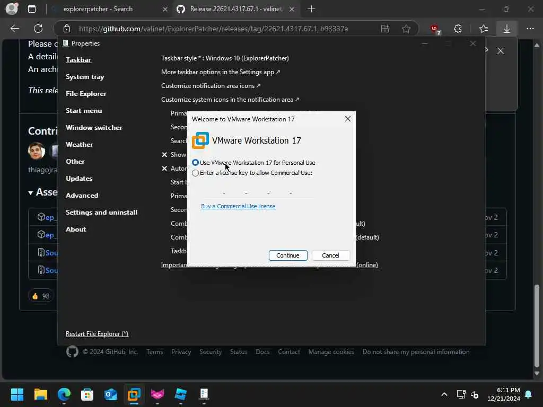Open Manage cookies footer link
Image resolution: width=543 pixels, height=407 pixels.
(331, 352)
